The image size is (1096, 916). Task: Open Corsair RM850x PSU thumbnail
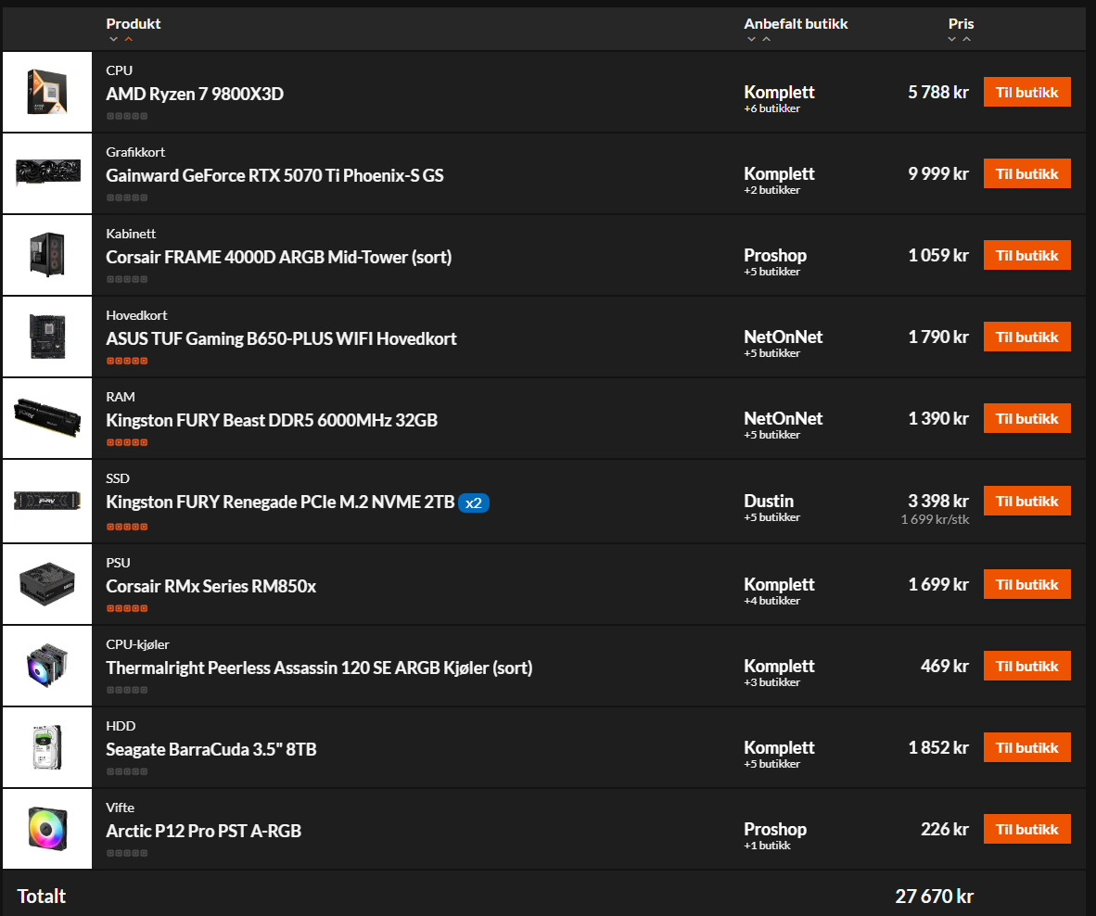47,584
